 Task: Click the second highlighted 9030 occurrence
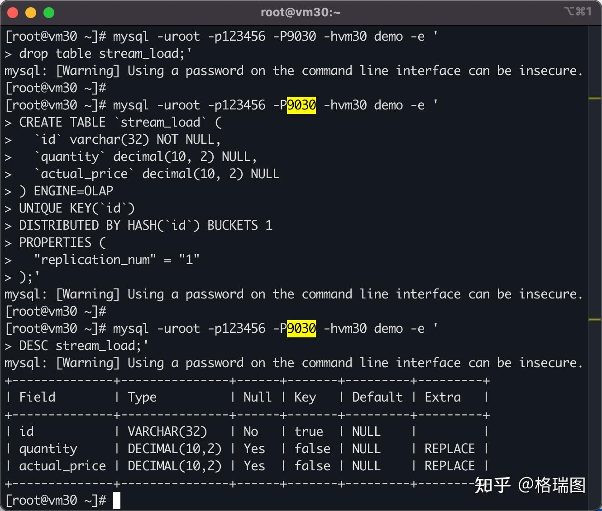pos(301,328)
